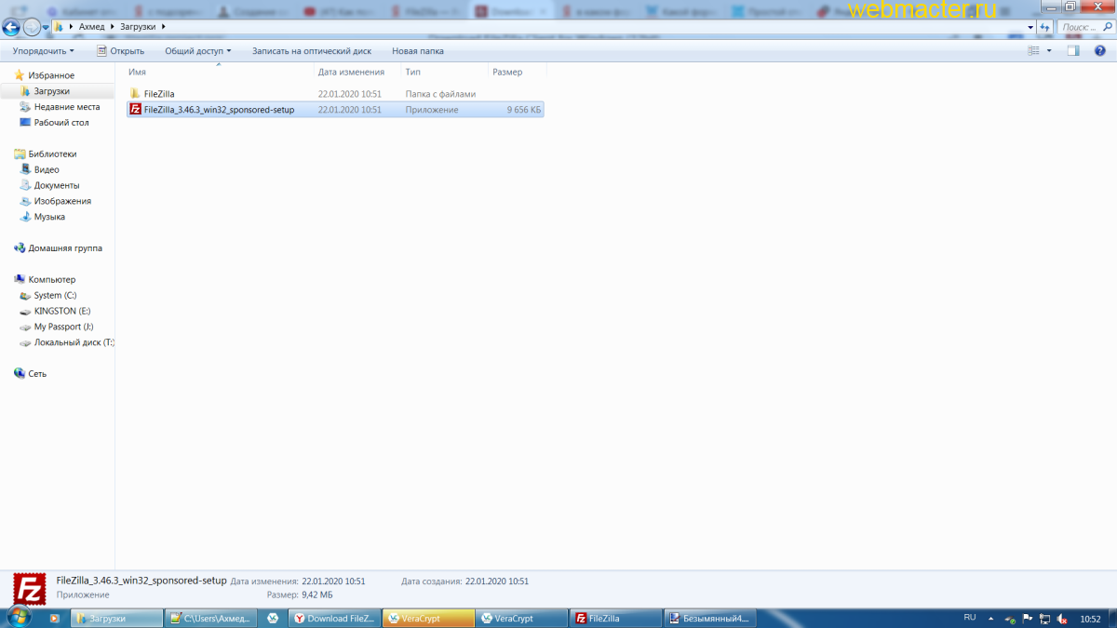Viewport: 1117px width, 628px height.
Task: Switch to FileZilla in the taskbar
Action: tap(613, 617)
